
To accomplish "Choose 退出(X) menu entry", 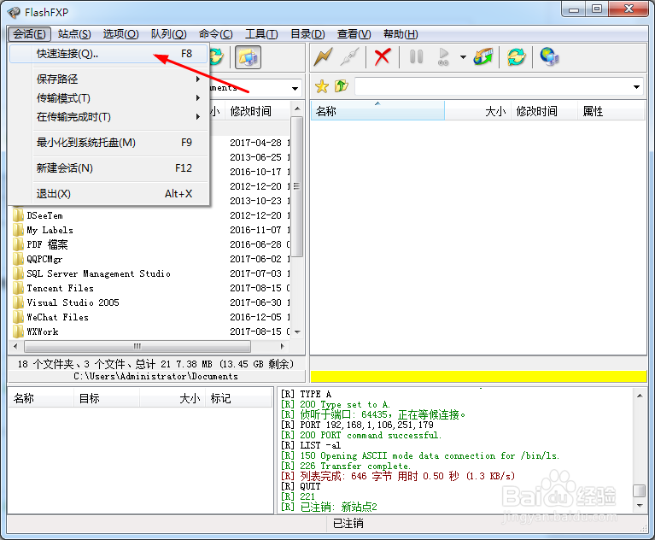I will coord(108,193).
